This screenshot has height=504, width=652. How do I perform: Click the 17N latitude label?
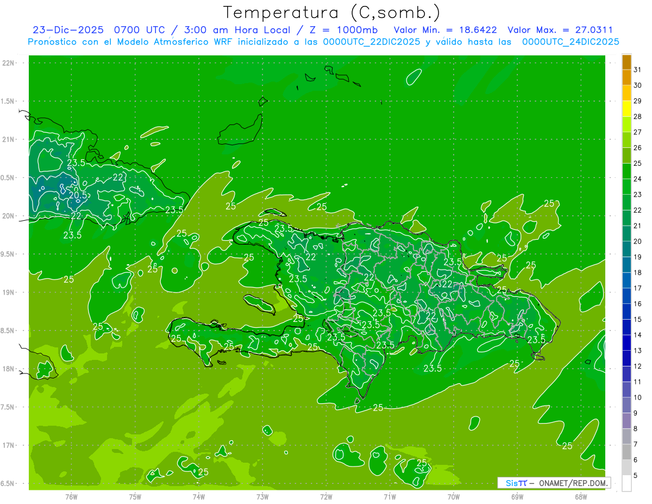point(9,446)
